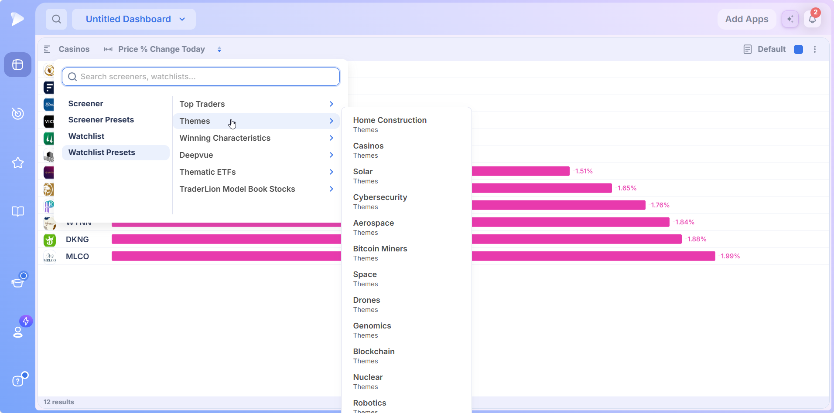The width and height of the screenshot is (834, 413).
Task: Click the -1.99% bar value
Action: 729,256
